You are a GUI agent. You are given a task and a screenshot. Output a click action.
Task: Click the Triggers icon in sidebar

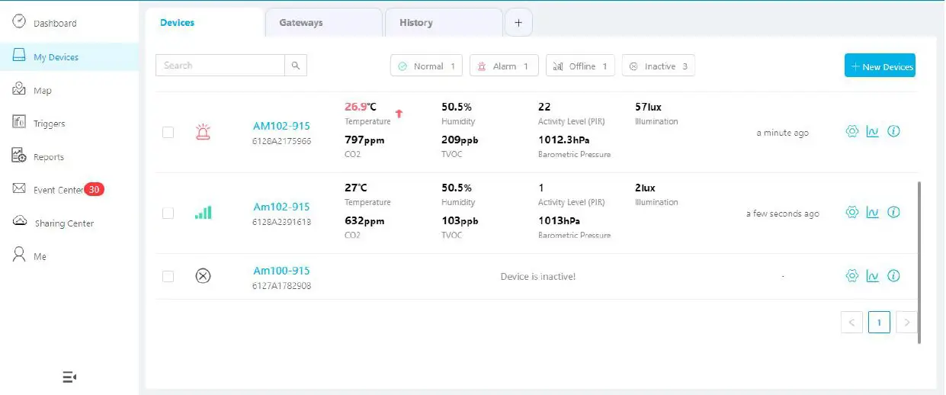point(20,123)
